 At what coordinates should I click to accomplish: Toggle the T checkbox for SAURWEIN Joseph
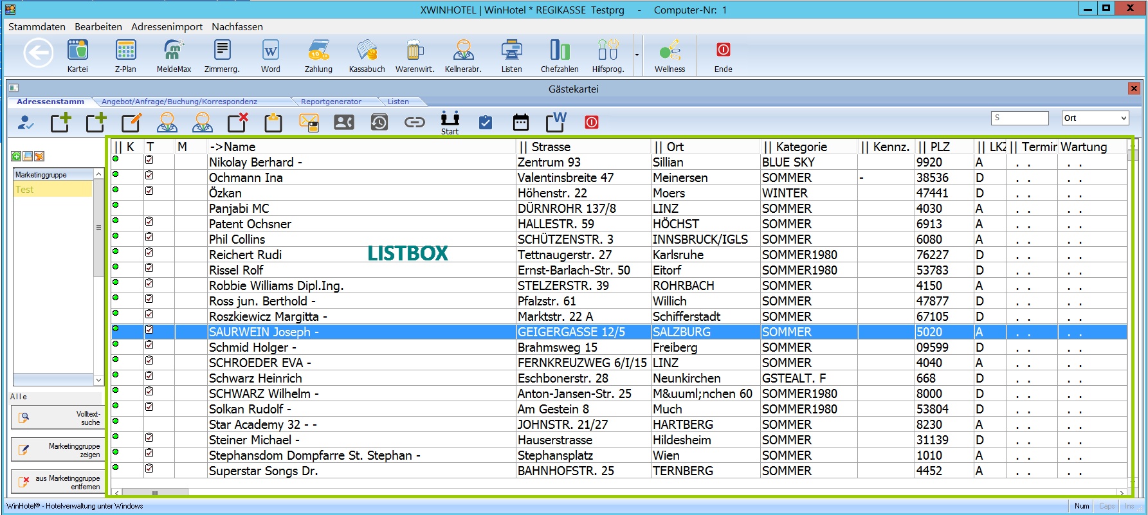[149, 329]
